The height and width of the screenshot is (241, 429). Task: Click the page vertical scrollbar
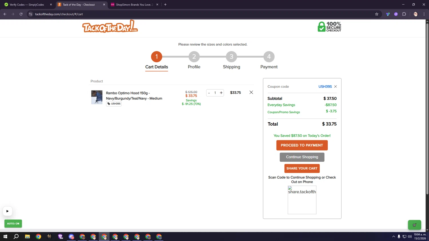click(427, 109)
